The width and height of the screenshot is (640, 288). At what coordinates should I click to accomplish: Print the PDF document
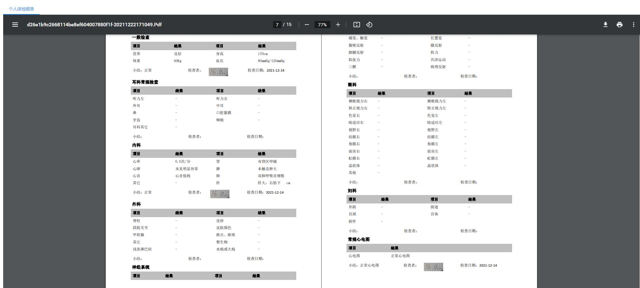coord(620,25)
